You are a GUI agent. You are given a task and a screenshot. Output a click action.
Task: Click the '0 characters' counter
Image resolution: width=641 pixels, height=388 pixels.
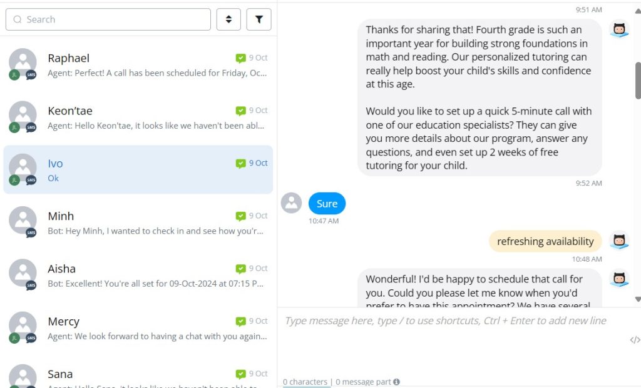coord(305,382)
